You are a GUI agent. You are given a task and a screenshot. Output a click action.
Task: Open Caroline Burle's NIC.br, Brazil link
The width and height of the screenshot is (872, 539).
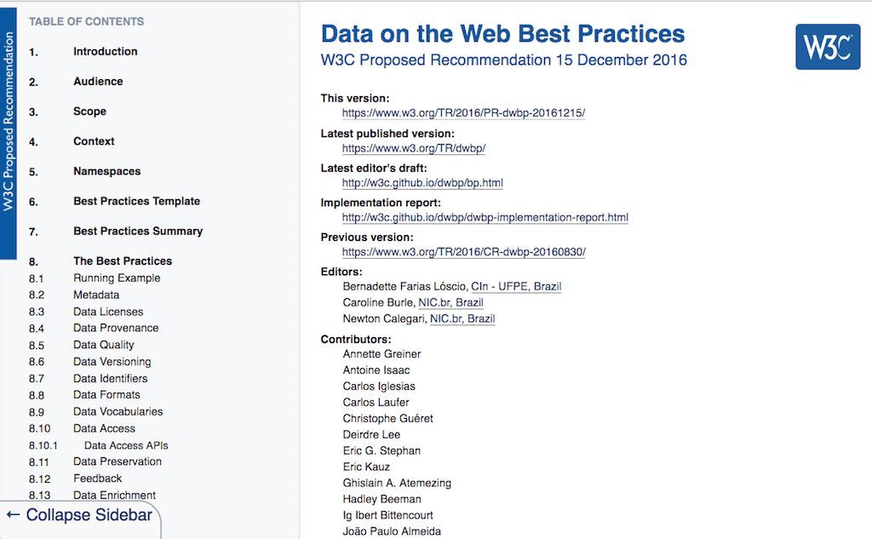pos(450,303)
